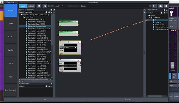179x103 pixels.
Task: Select Main Audio10 Mute parameter
Action: [x=37, y=31]
